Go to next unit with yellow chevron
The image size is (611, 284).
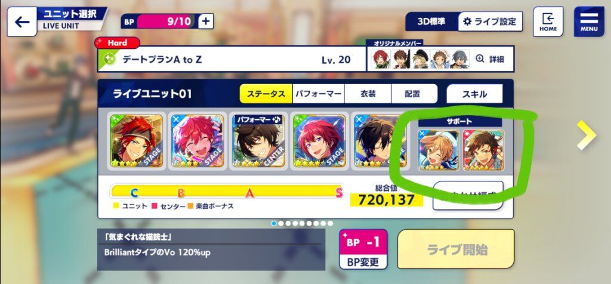[587, 135]
